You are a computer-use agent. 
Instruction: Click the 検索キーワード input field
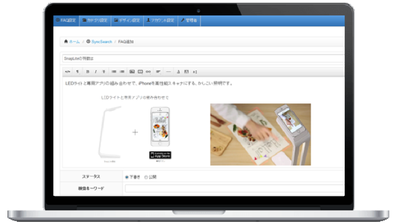pos(235,188)
